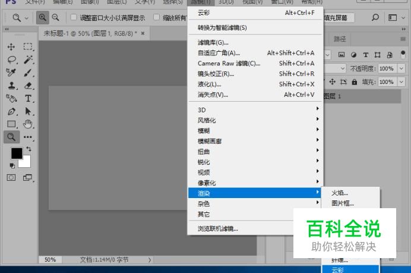Filter layers by shape layer icon
Viewport: 411px width, 273px height.
[378, 55]
